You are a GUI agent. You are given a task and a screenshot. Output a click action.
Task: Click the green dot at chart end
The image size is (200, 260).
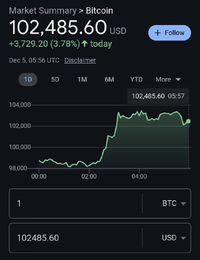188,121
